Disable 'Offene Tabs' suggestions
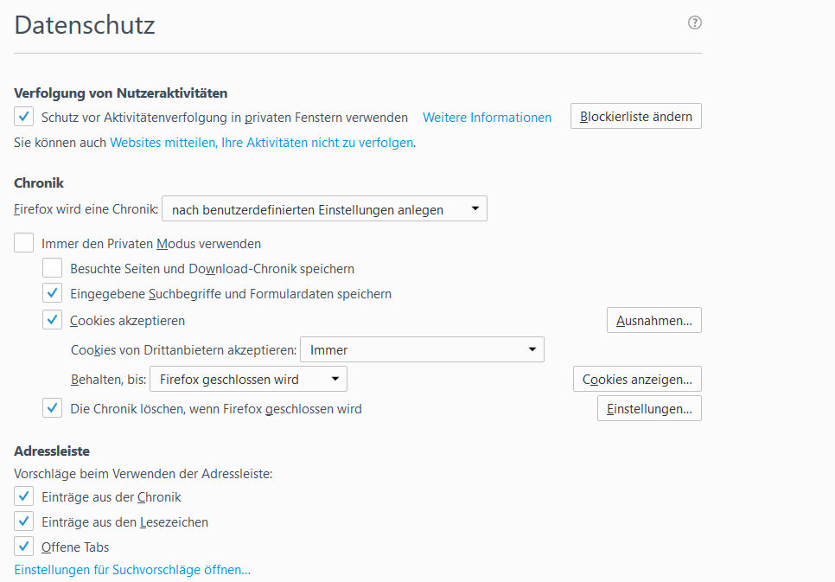The width and height of the screenshot is (835, 582). tap(24, 547)
